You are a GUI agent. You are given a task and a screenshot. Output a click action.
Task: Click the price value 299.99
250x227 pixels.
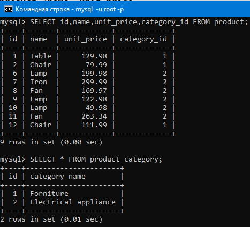pos(94,82)
